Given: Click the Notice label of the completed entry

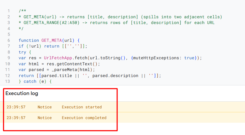Looking at the screenshot, I should [x=44, y=118].
